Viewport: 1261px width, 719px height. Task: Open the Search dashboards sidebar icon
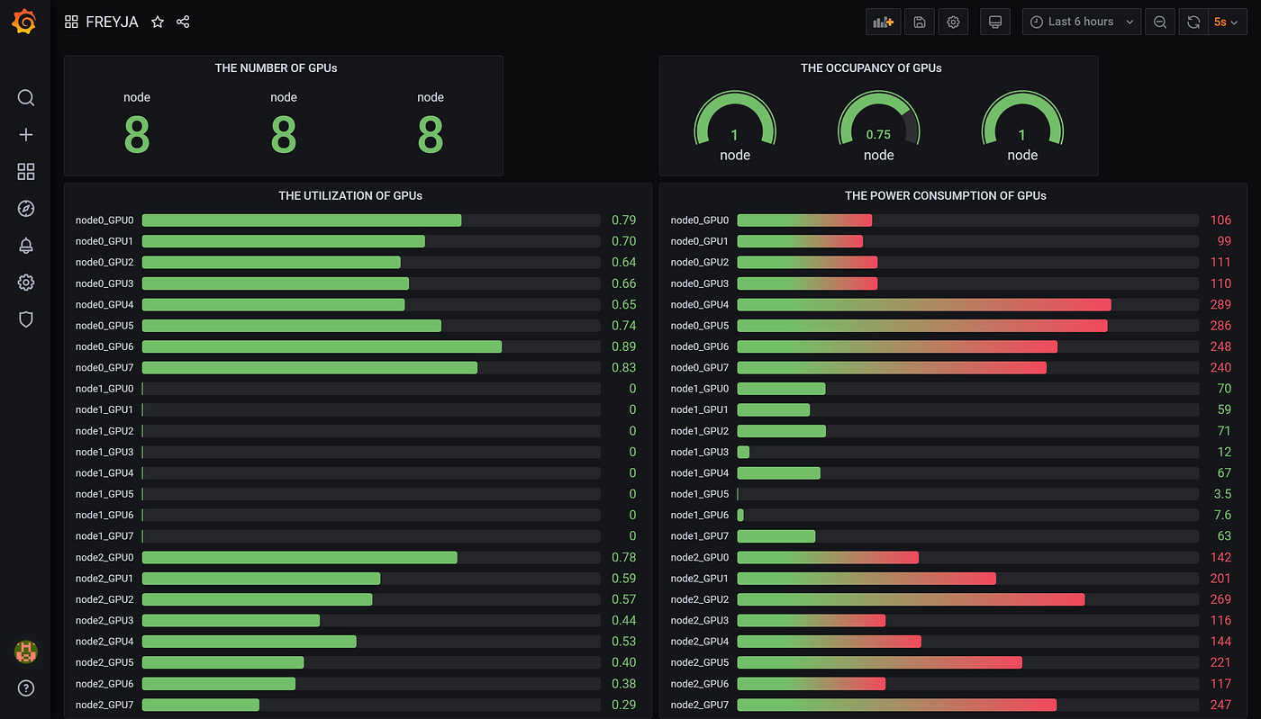[x=25, y=97]
